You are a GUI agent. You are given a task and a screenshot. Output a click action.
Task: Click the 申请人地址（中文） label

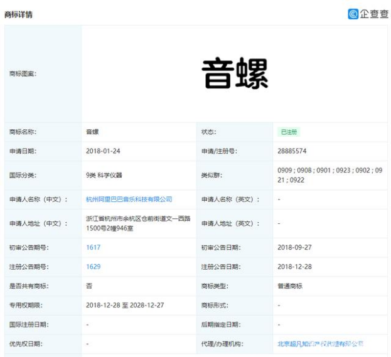[x=38, y=223]
